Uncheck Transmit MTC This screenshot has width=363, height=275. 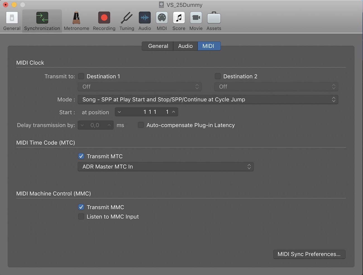81,156
